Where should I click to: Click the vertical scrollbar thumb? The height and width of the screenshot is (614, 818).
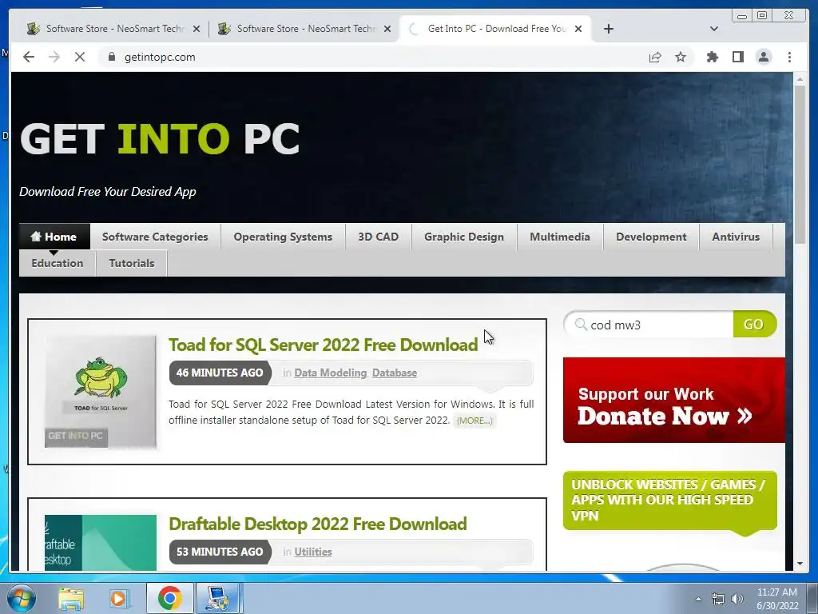pyautogui.click(x=800, y=165)
